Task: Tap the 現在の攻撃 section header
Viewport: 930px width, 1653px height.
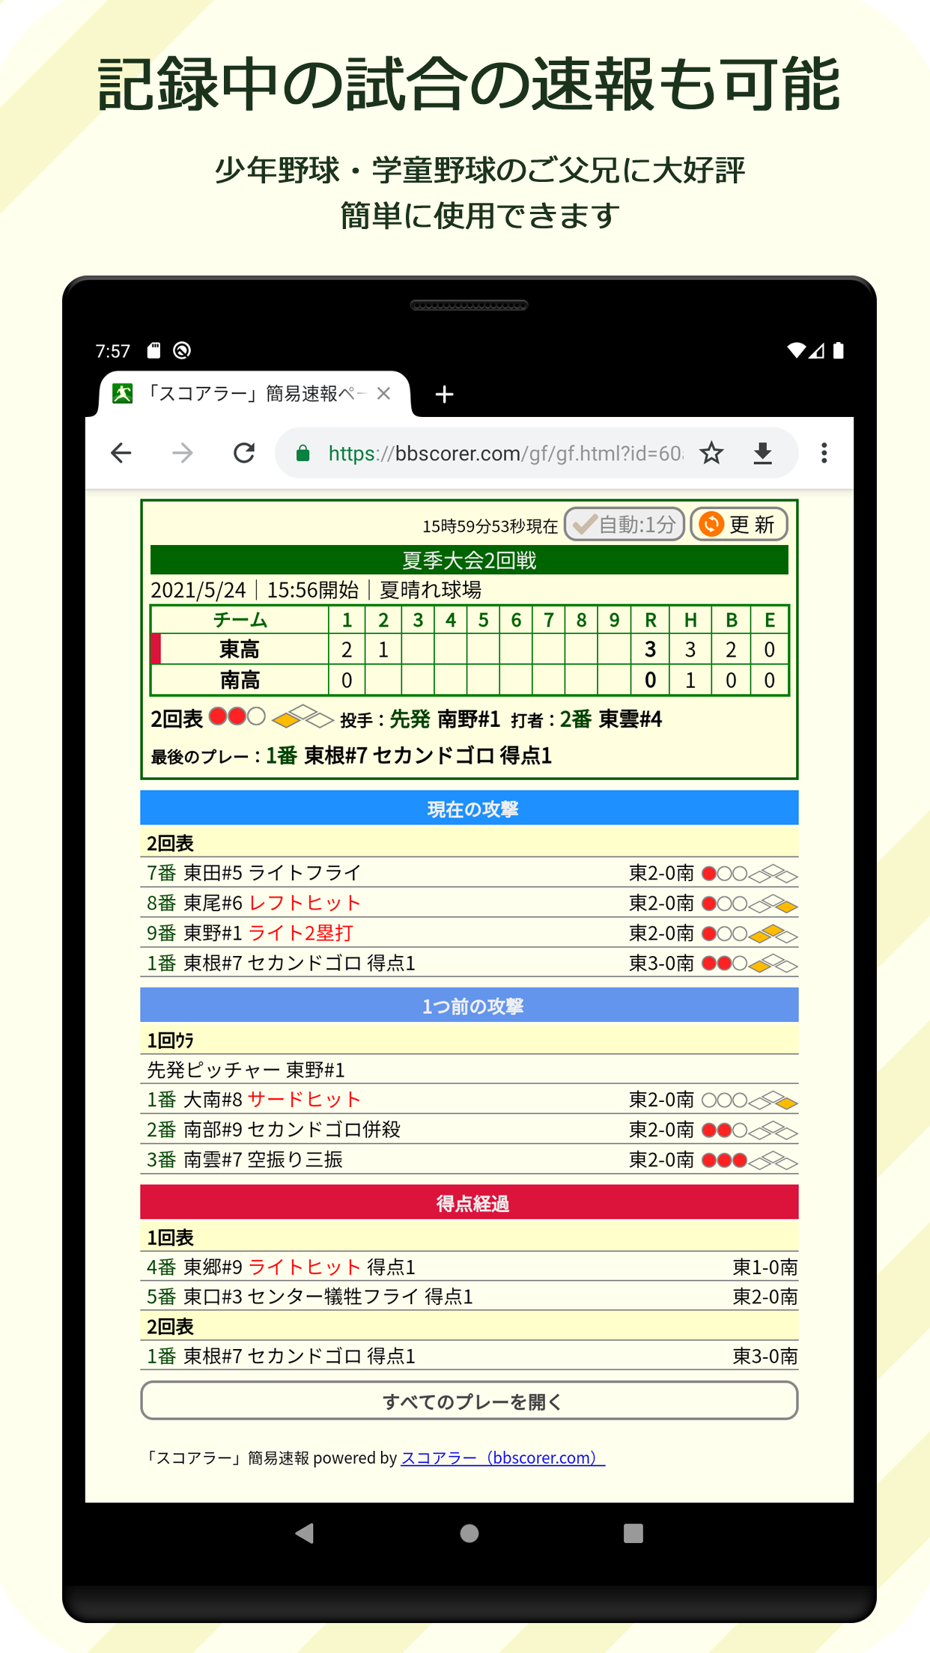Action: (x=469, y=809)
